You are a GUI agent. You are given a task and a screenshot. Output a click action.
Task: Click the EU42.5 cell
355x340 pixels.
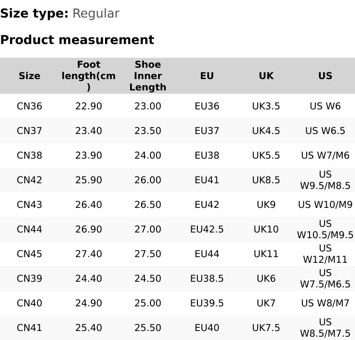pos(207,229)
